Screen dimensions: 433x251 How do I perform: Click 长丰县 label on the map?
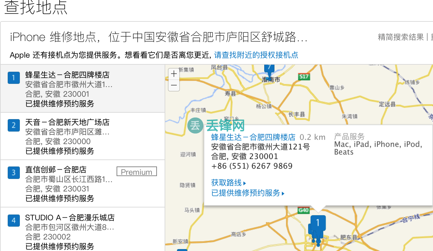coord(296,114)
